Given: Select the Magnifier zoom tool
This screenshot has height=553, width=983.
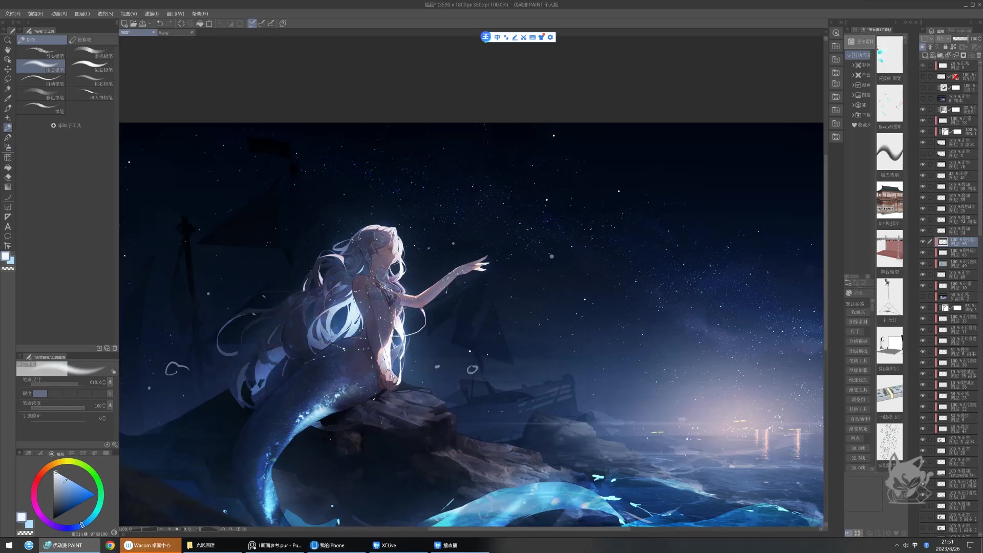Looking at the screenshot, I should point(8,40).
